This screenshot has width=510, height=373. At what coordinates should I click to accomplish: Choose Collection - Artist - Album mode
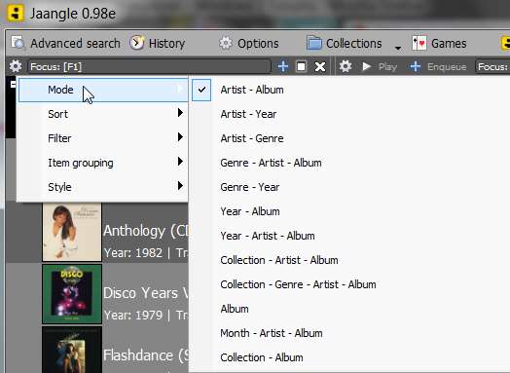click(279, 260)
